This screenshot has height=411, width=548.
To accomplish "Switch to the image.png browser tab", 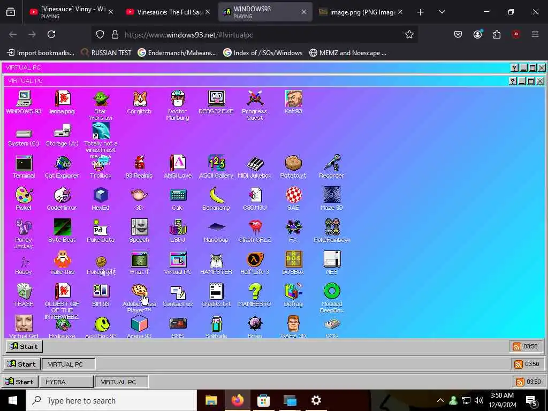I will click(361, 12).
